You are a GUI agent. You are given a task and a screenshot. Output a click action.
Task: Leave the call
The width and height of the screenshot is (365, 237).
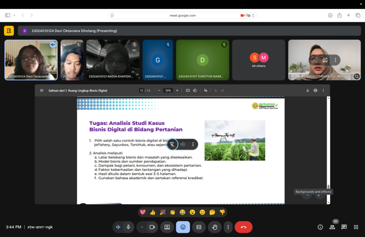pos(243,227)
